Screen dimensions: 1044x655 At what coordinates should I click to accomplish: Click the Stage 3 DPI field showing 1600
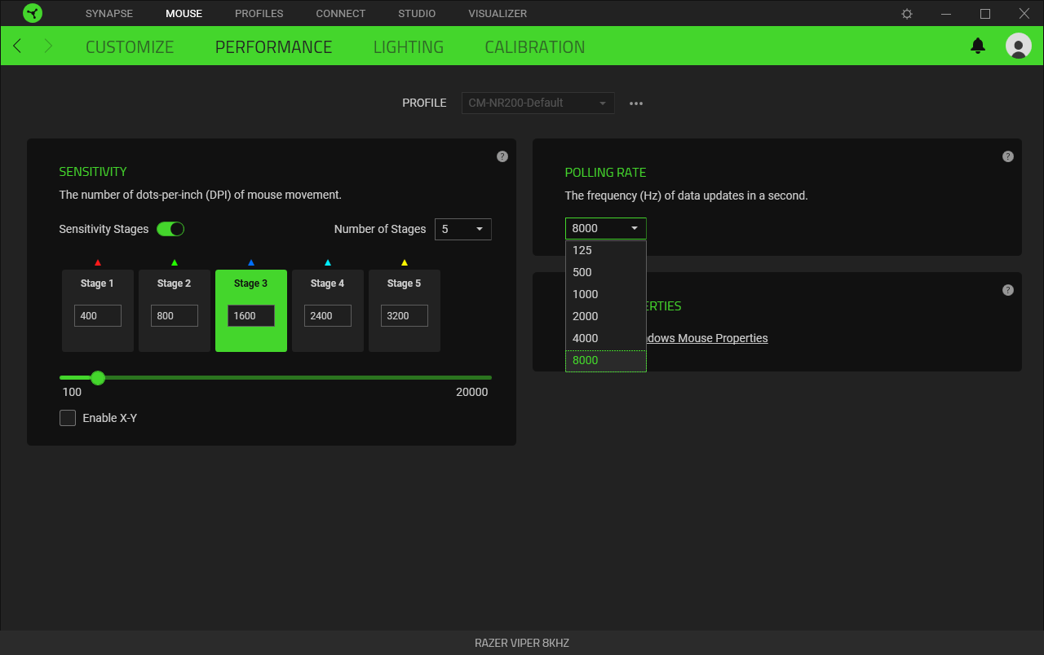click(251, 315)
